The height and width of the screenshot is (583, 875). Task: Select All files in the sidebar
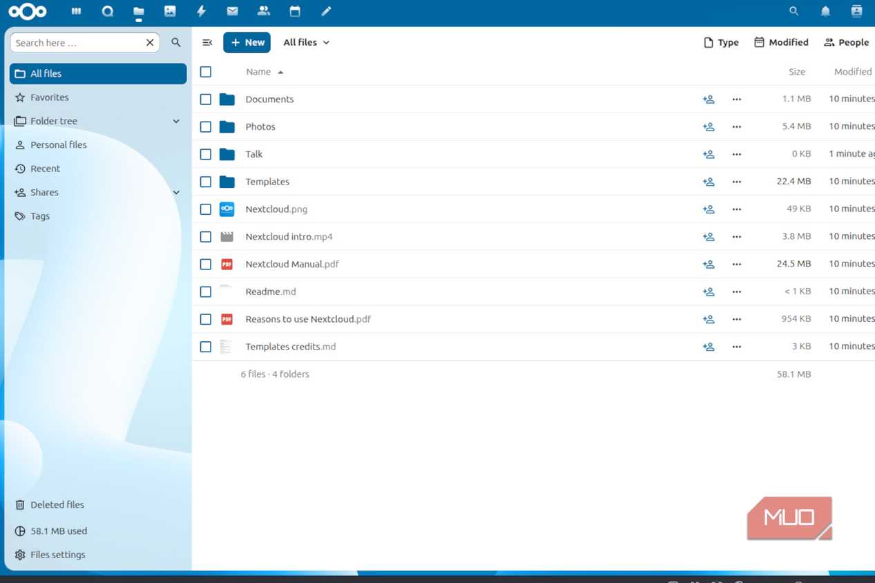[x=98, y=74]
